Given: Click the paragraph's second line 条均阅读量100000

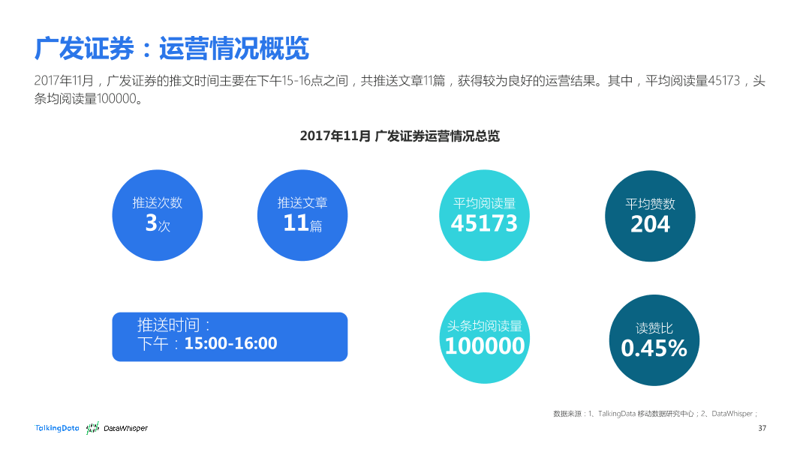Looking at the screenshot, I should pyautogui.click(x=88, y=99).
